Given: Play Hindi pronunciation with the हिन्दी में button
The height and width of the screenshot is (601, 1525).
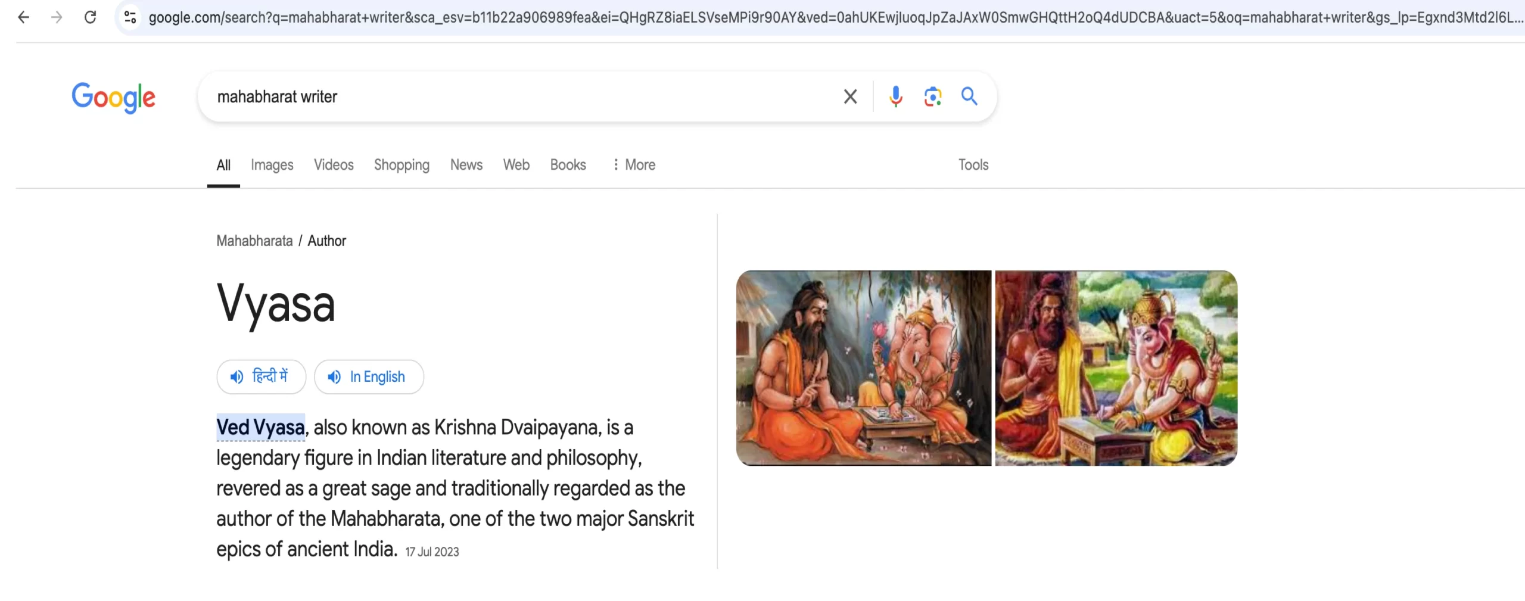Looking at the screenshot, I should pos(261,376).
